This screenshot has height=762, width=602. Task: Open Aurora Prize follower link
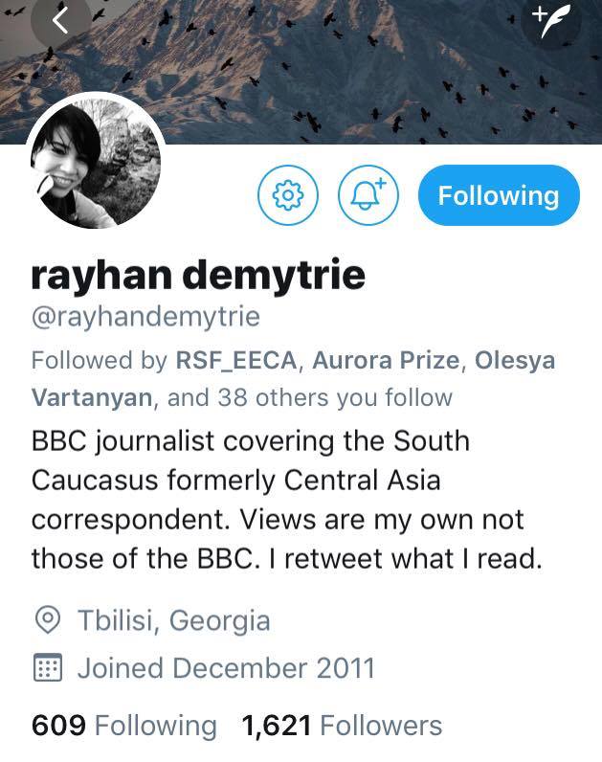[386, 360]
